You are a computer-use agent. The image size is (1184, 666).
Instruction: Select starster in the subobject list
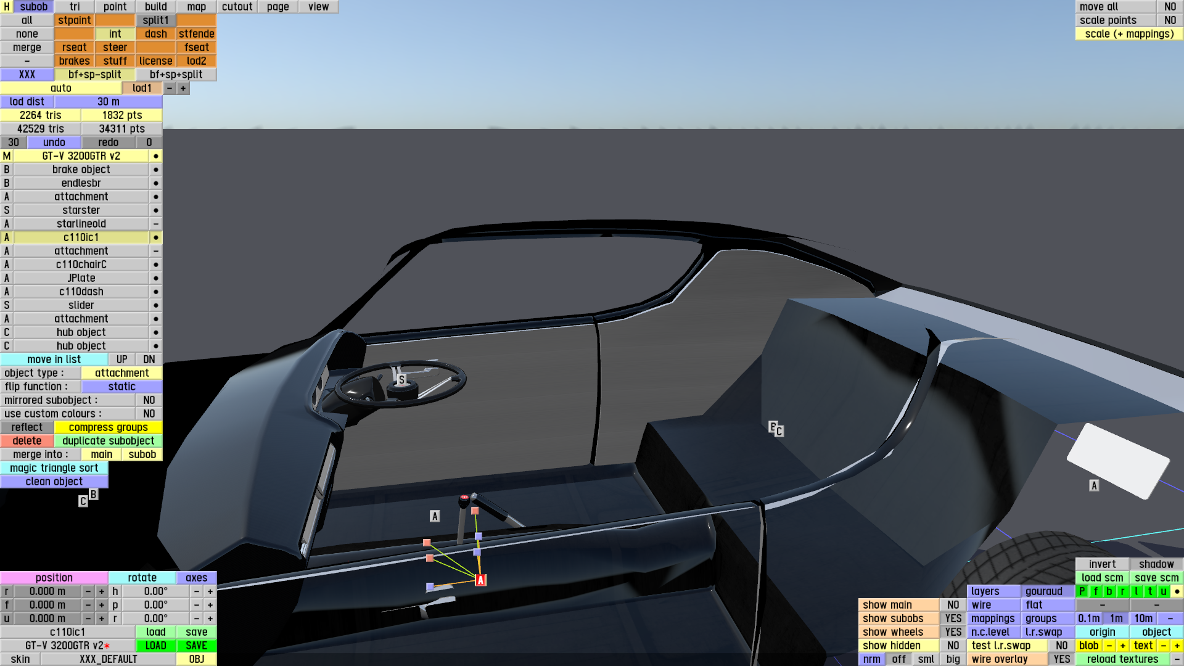pyautogui.click(x=81, y=210)
